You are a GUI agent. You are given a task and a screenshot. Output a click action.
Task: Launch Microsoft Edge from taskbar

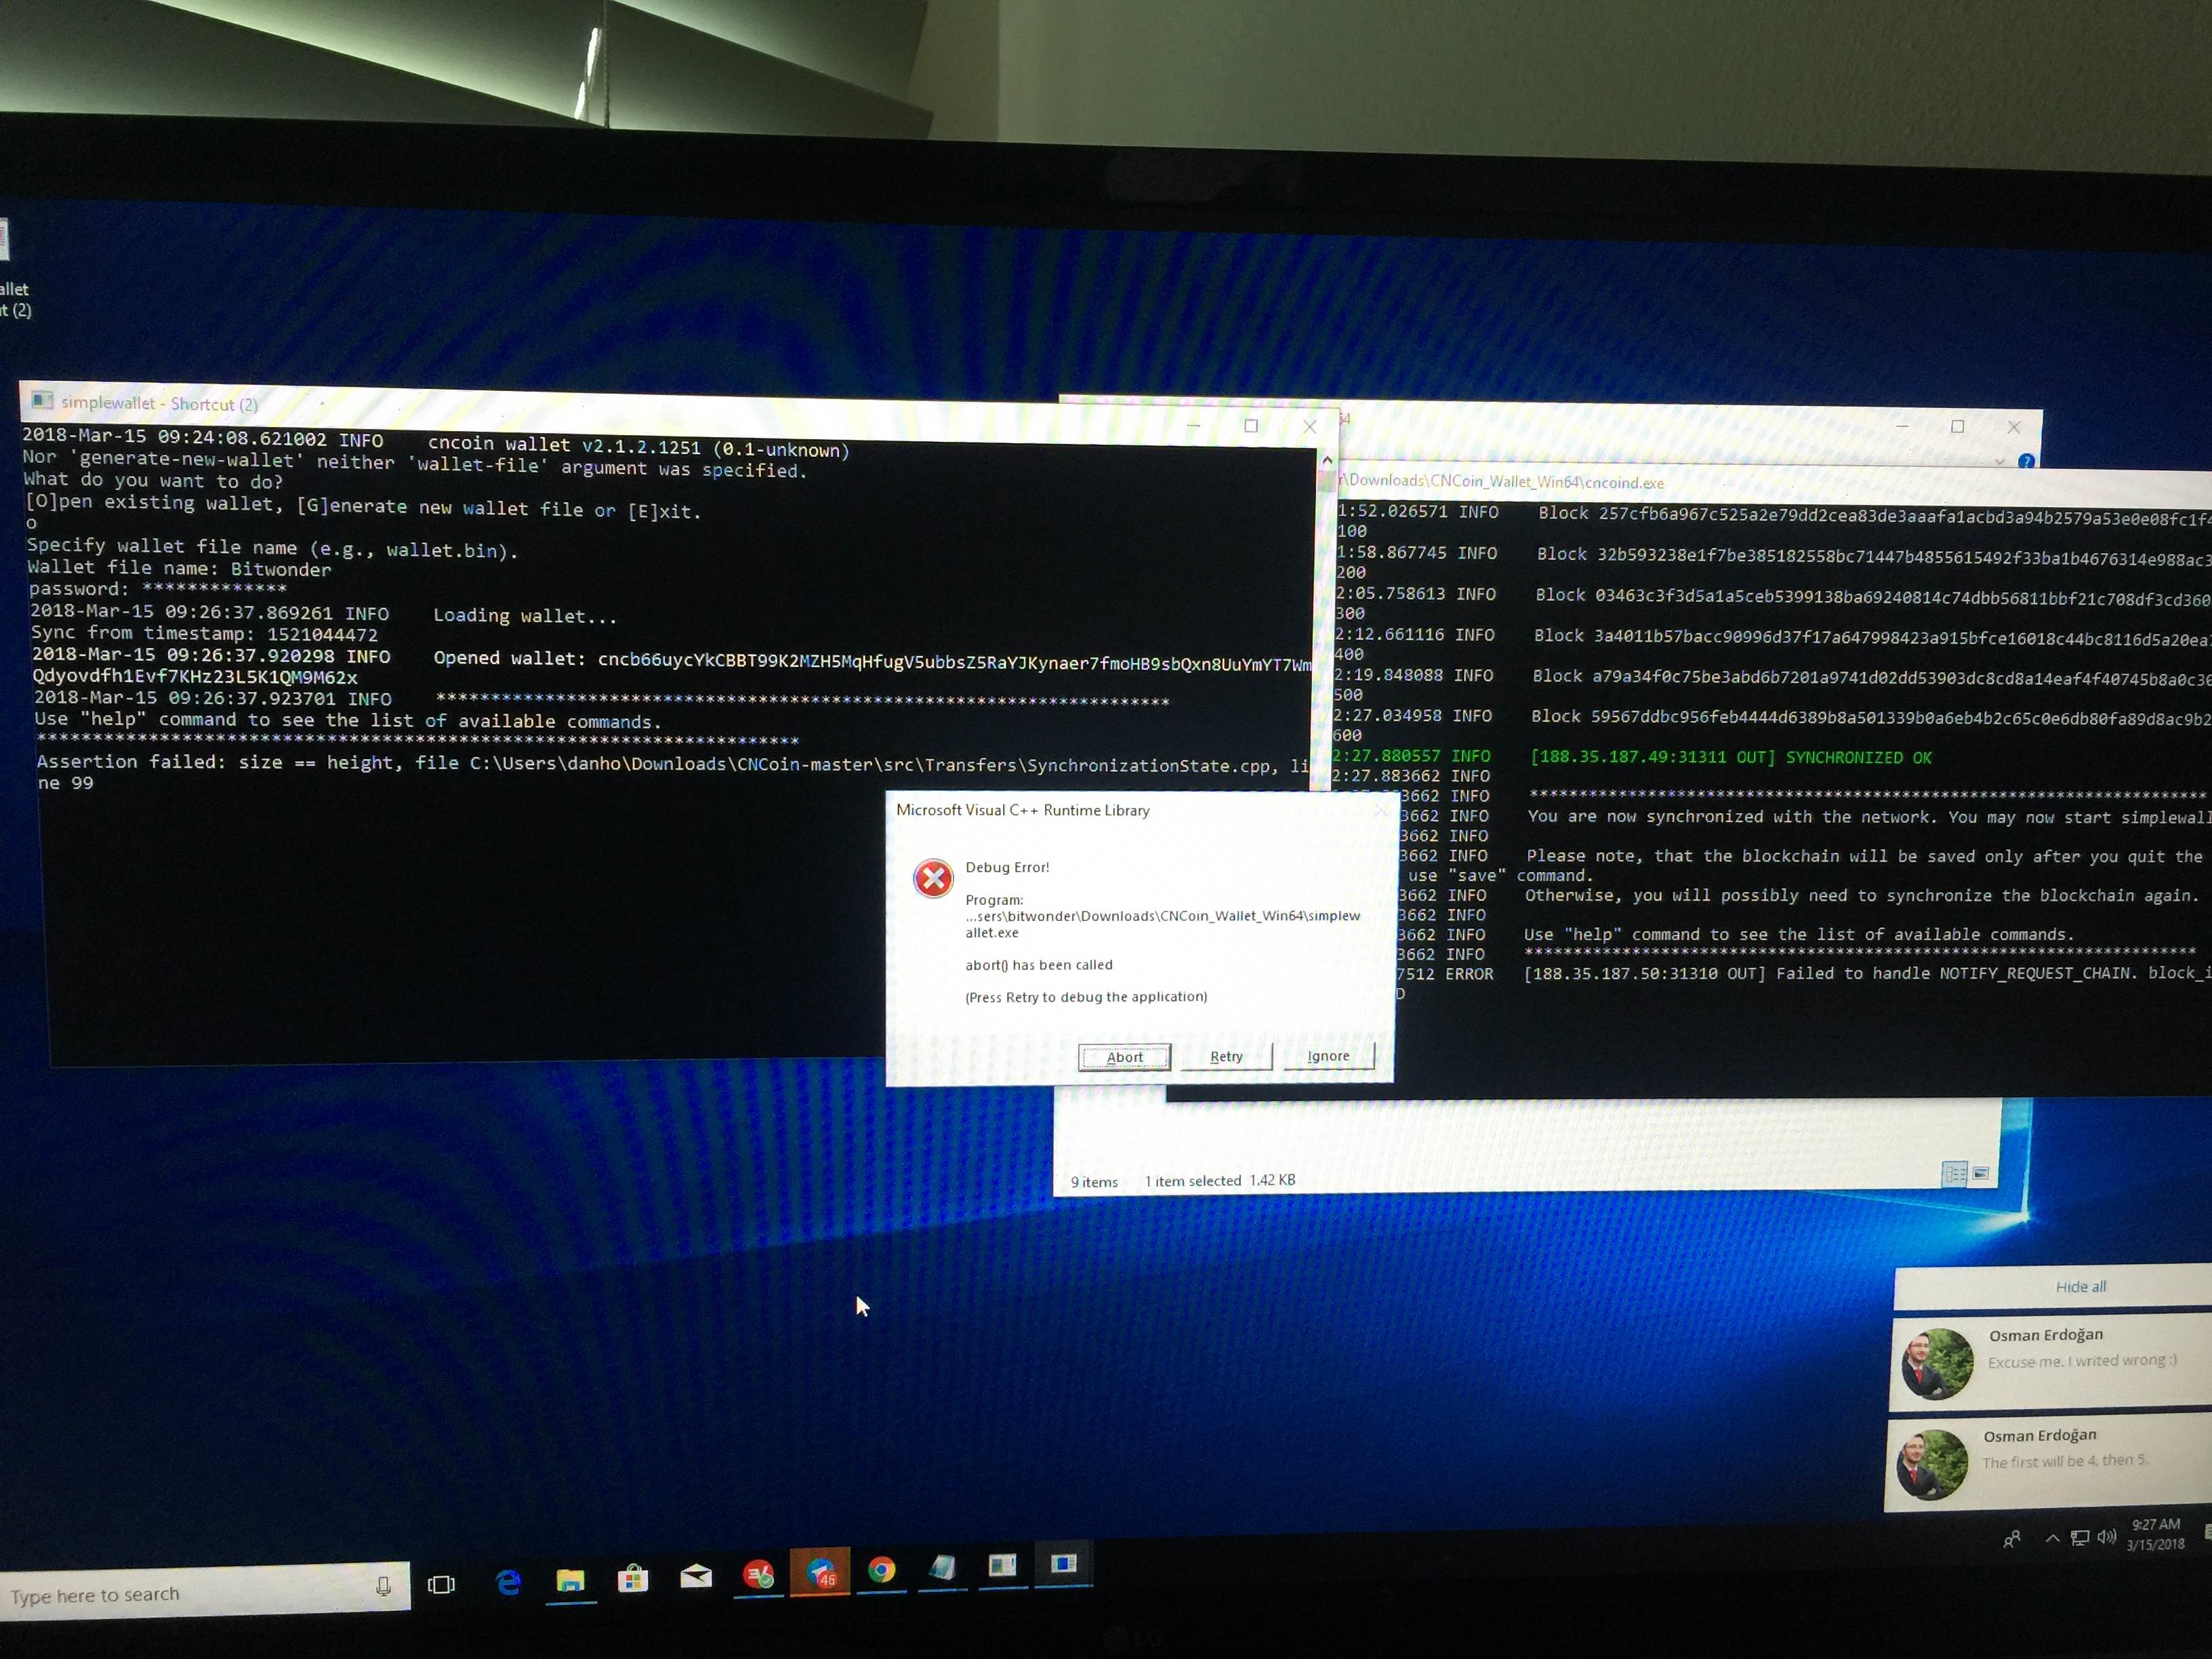tap(508, 1581)
